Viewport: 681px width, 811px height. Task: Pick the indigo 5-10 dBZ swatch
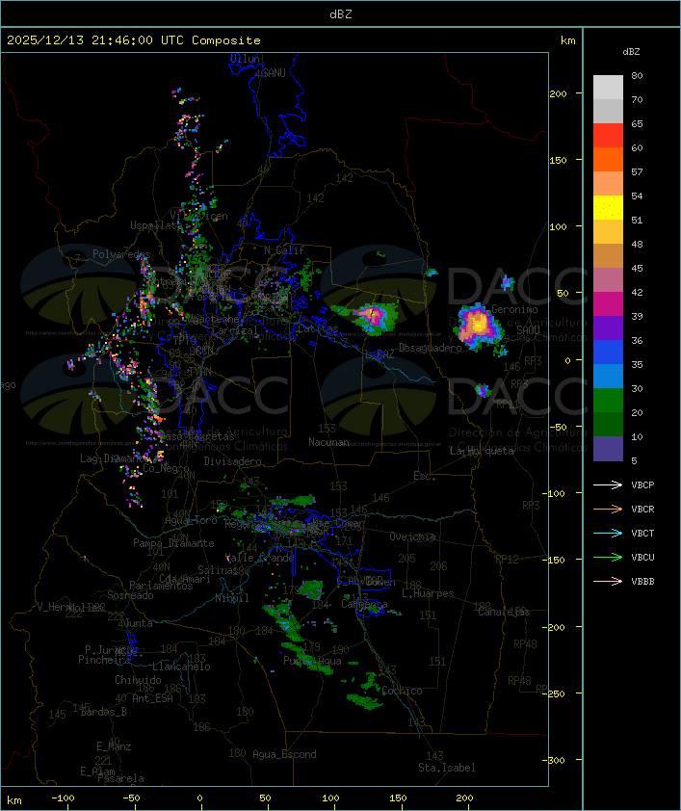[x=608, y=449]
